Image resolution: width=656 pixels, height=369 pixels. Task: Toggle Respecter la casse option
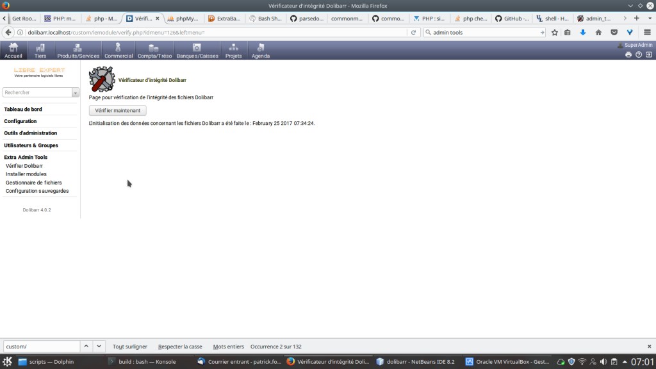180,347
